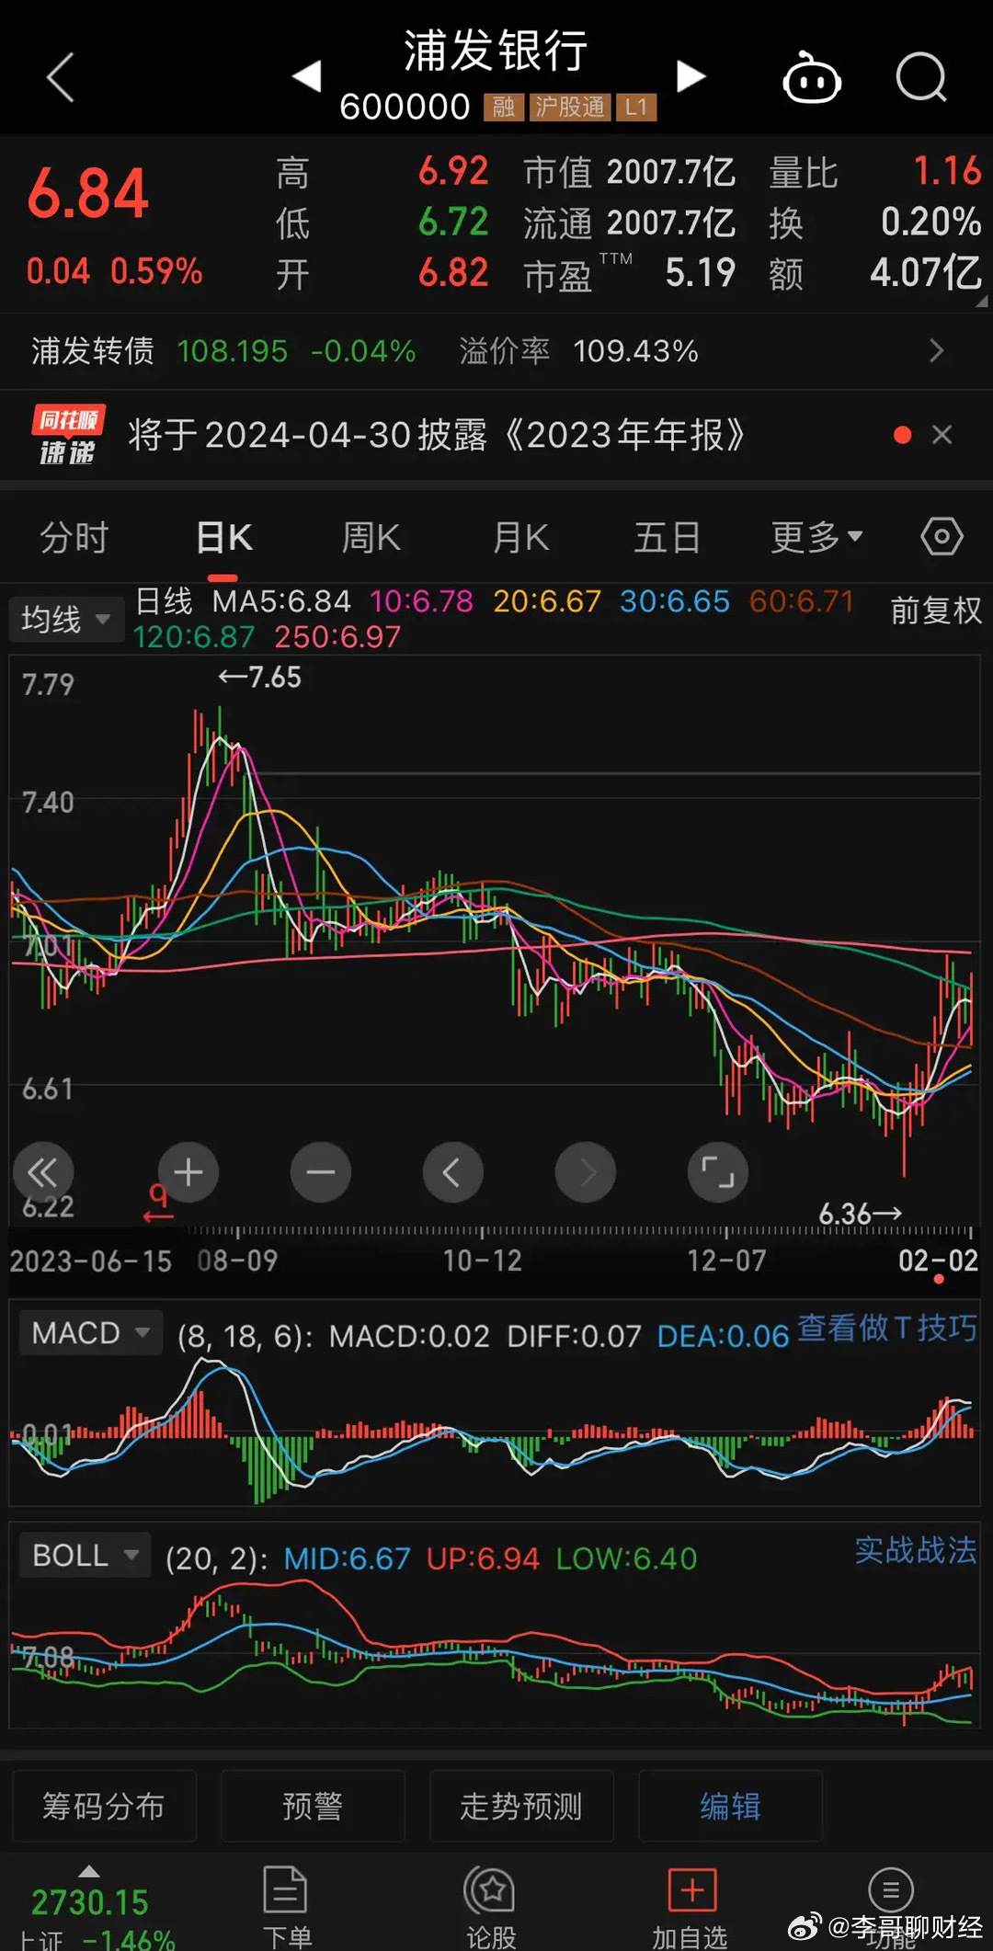Viewport: 993px width, 1951px height.
Task: Tap the BOLL MID:6.67 value
Action: 347,1558
